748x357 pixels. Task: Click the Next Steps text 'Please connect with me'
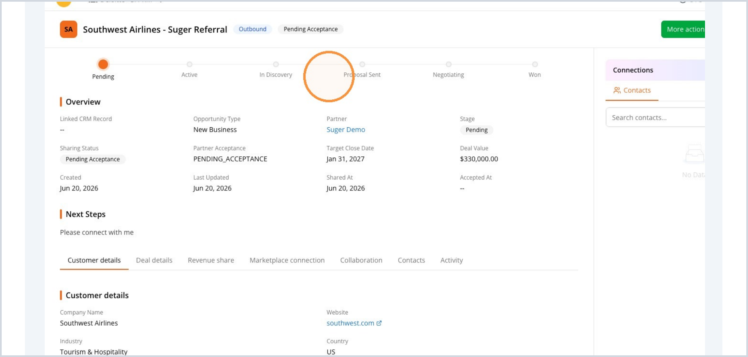click(97, 232)
